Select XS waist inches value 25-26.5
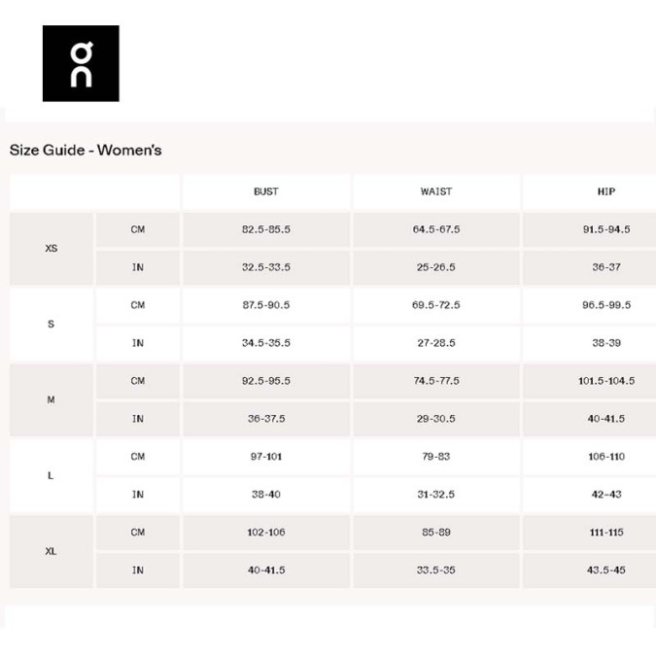656x656 pixels. click(x=436, y=267)
